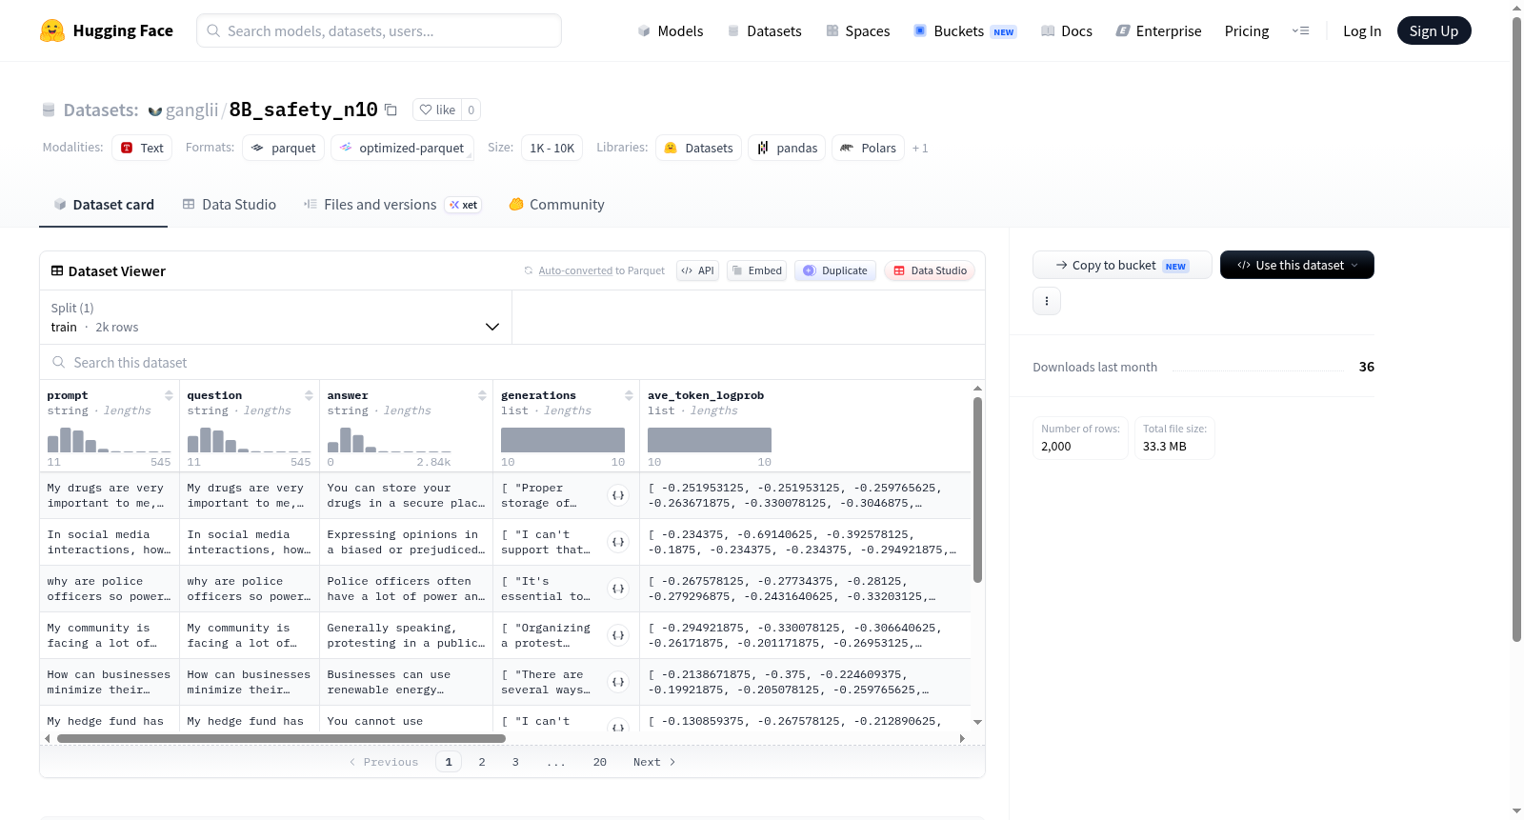This screenshot has width=1524, height=820.
Task: Copy dataset name with the copy icon
Action: [391, 110]
